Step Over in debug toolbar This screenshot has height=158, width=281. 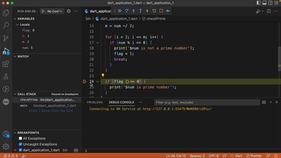click(127, 11)
